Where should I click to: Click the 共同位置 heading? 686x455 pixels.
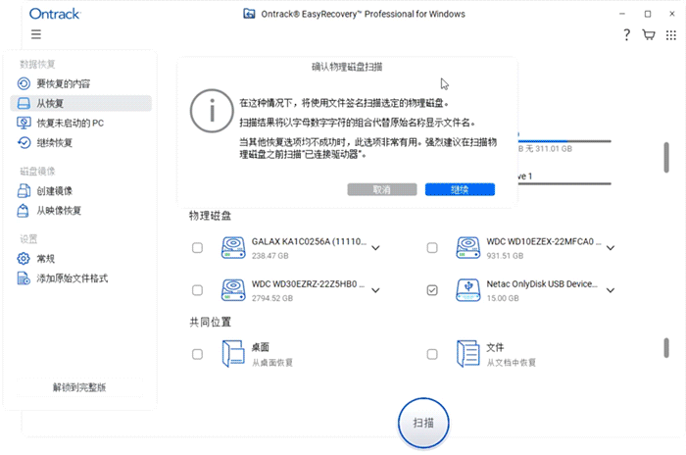[x=210, y=323]
